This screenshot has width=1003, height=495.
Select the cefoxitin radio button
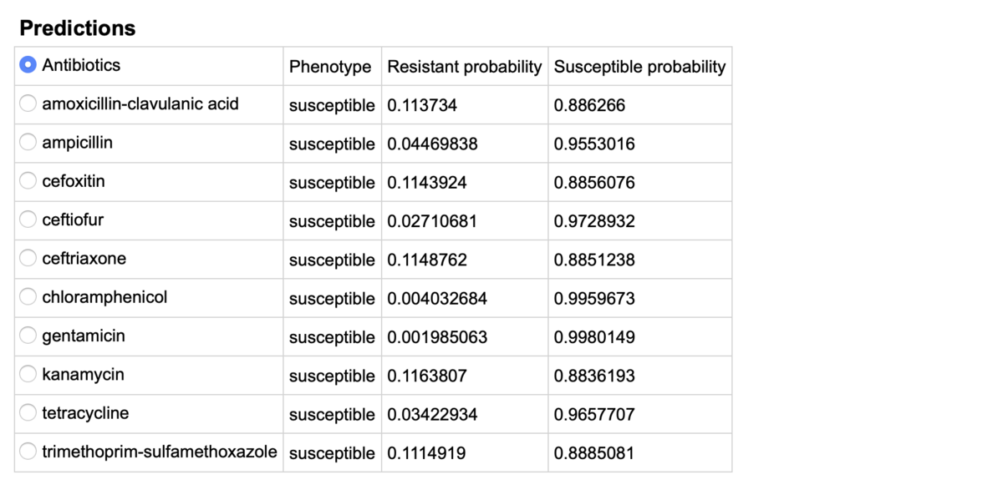pyautogui.click(x=28, y=181)
